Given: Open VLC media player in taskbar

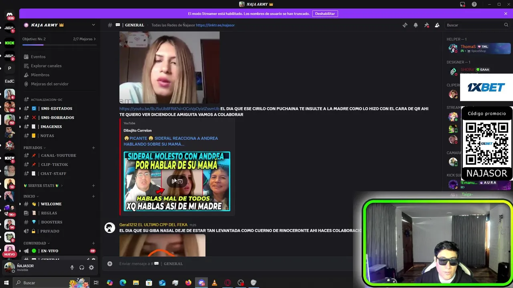Looking at the screenshot, I should [x=214, y=283].
